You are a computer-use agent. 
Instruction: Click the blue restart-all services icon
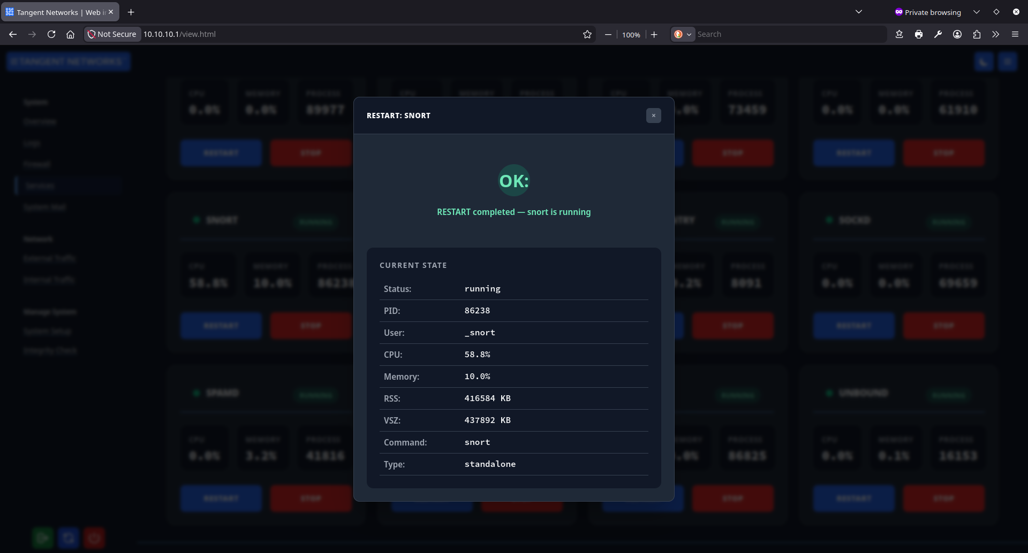pyautogui.click(x=69, y=537)
